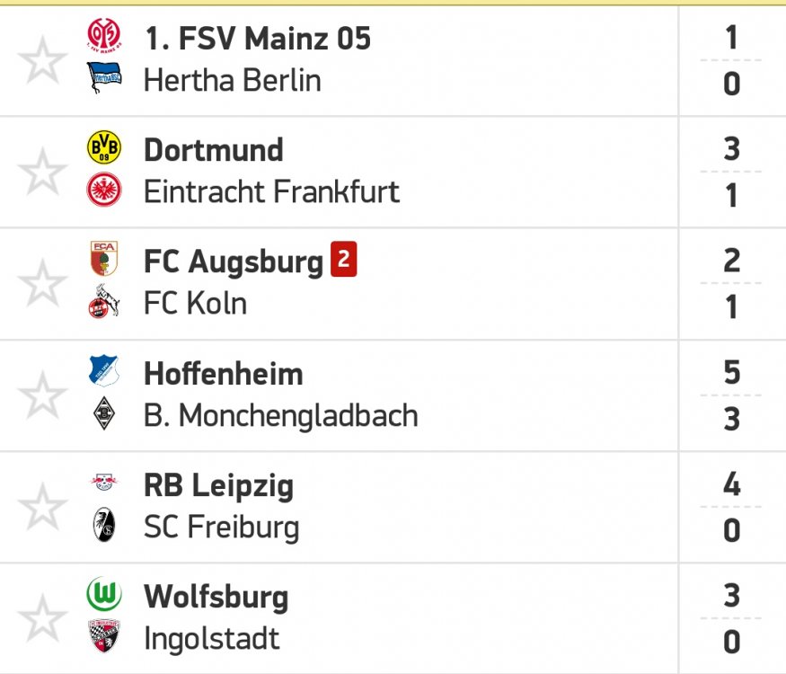
Task: Open the Dortmund 3-1 score column
Action: tap(731, 172)
